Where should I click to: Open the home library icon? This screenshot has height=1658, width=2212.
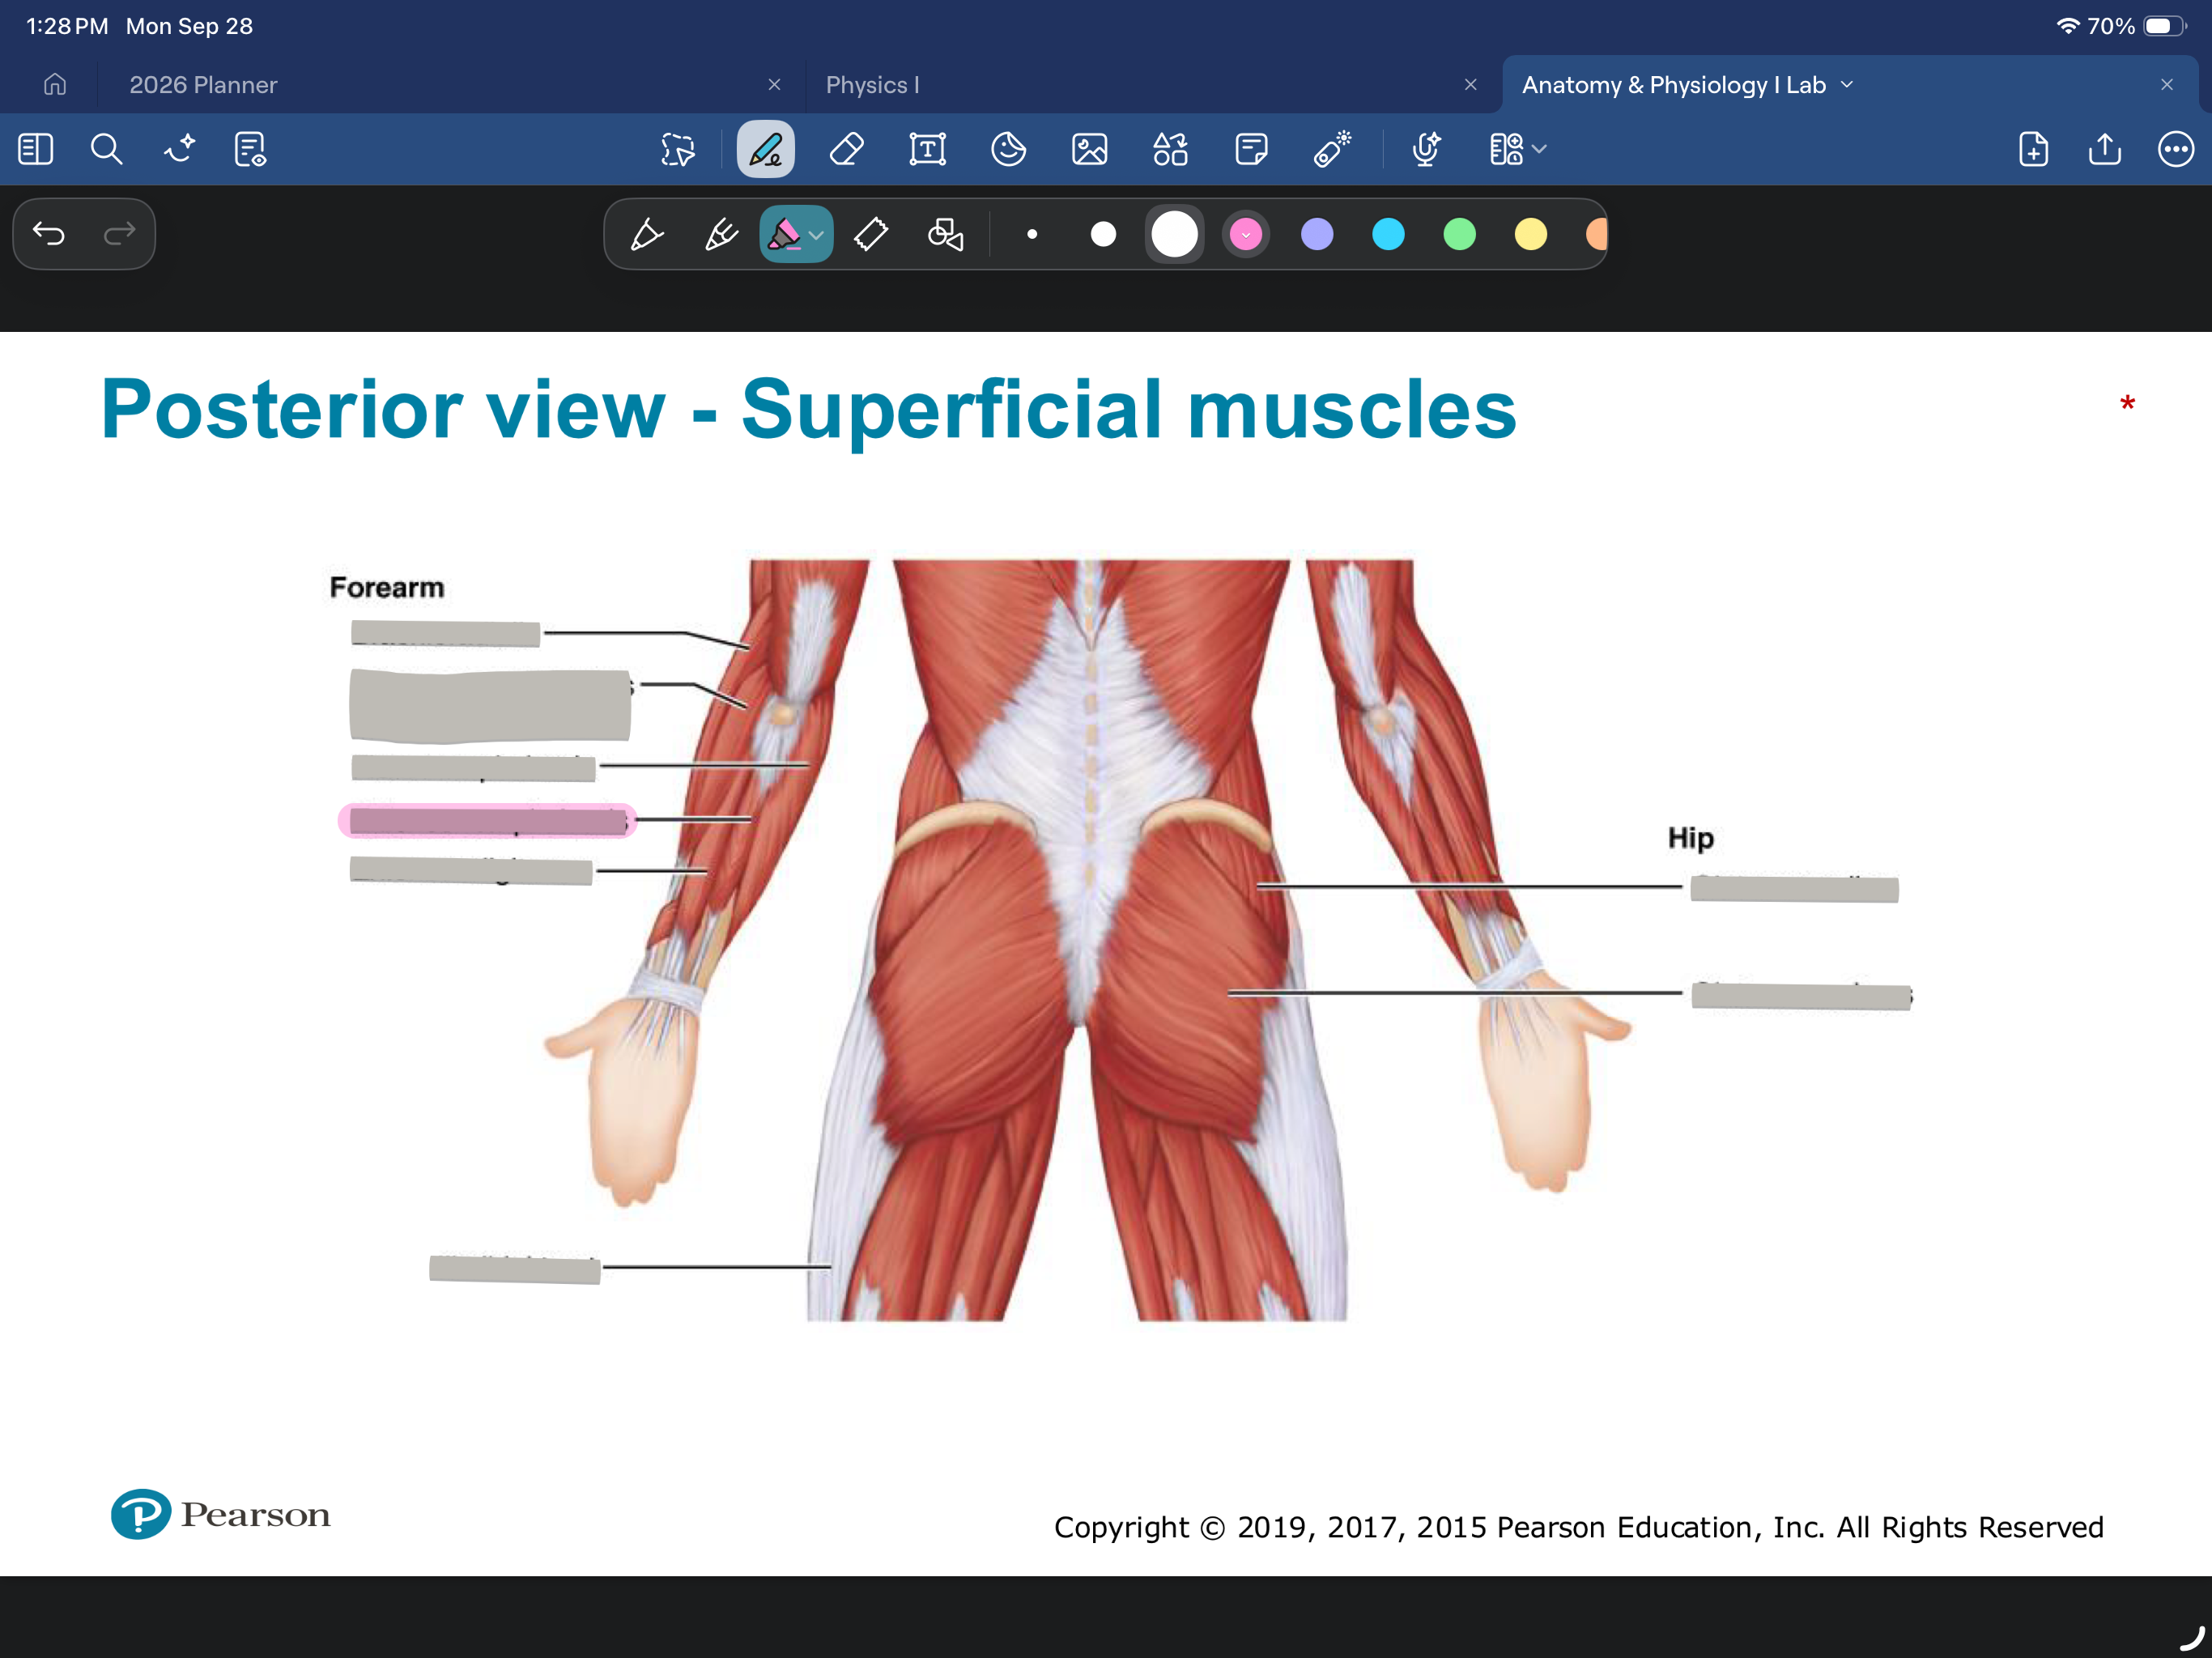coord(55,85)
